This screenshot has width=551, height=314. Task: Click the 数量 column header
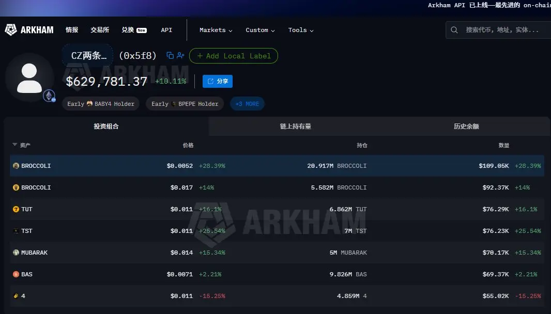coord(504,145)
